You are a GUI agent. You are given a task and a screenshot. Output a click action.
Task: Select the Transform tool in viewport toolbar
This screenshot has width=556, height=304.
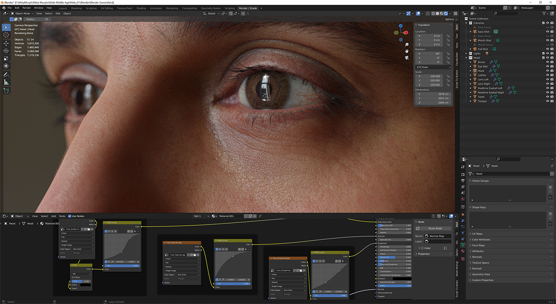[x=6, y=66]
